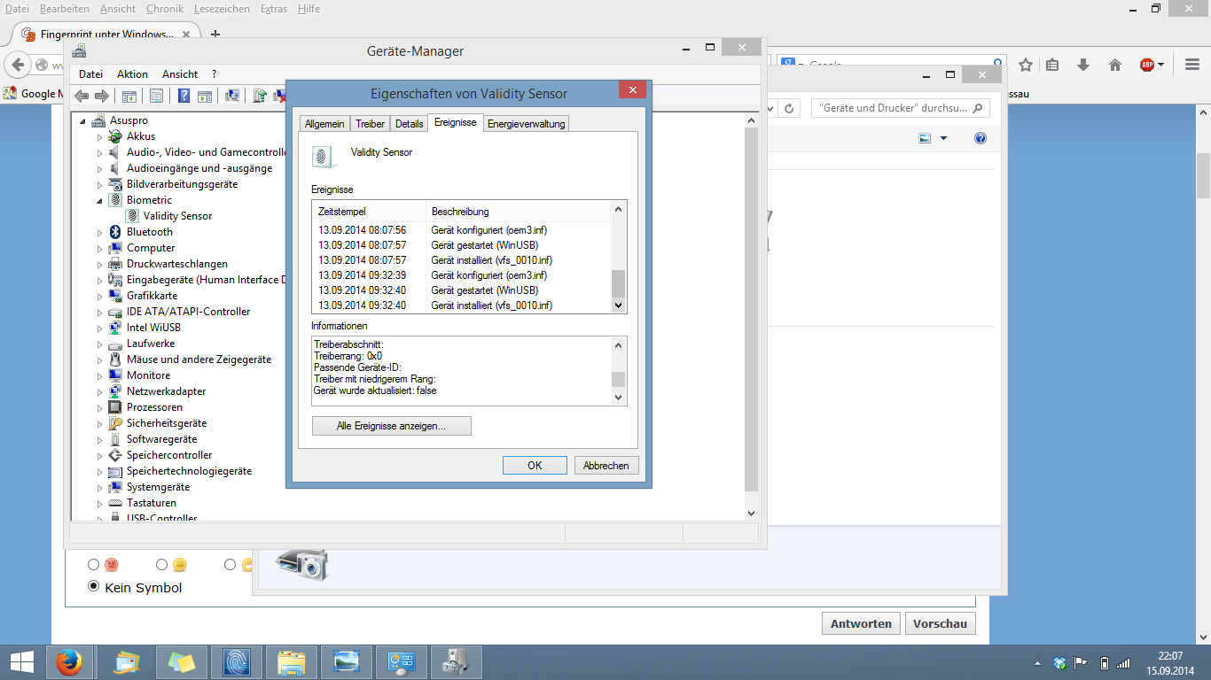Click the Geräte und Drucker search field
Screen dimensions: 1211x680
[901, 108]
